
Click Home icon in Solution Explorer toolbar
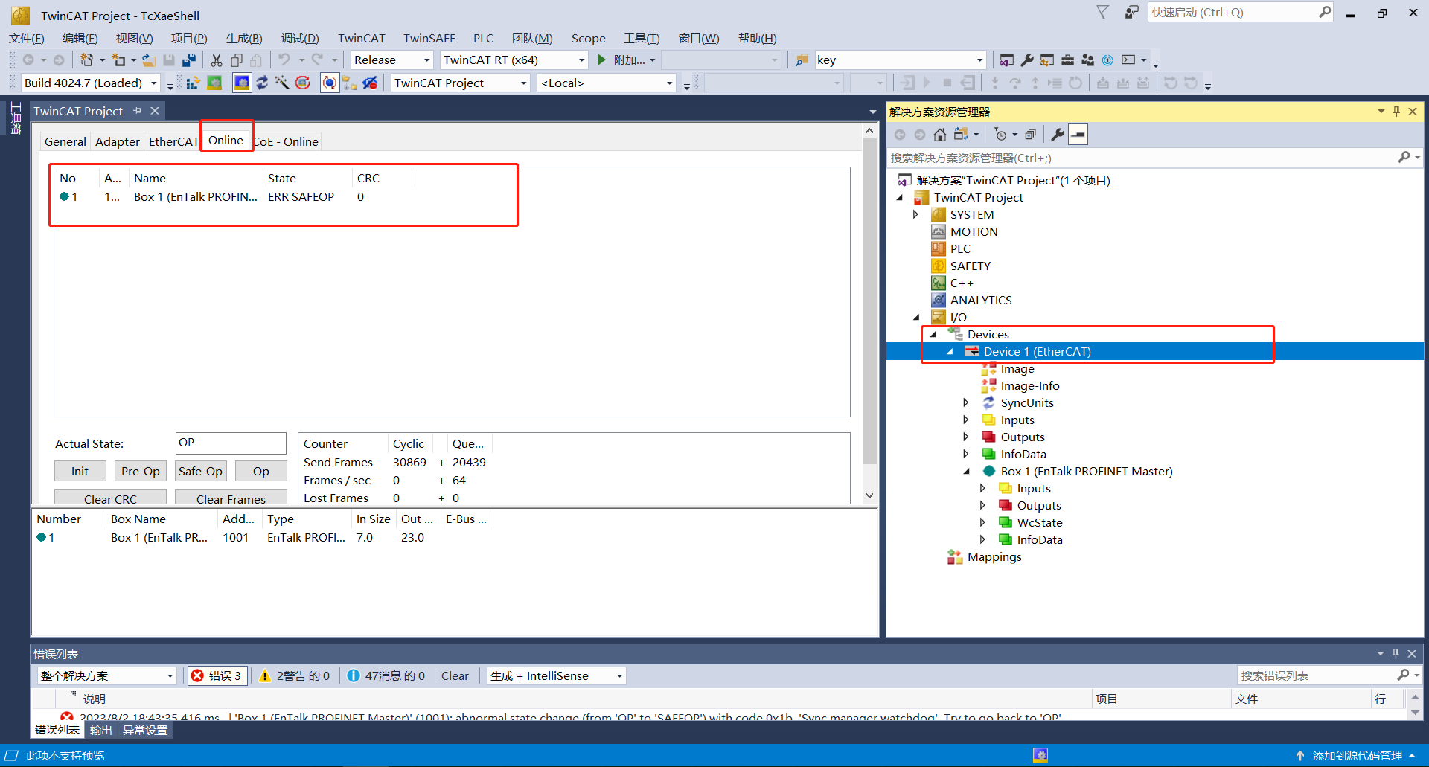coord(940,135)
